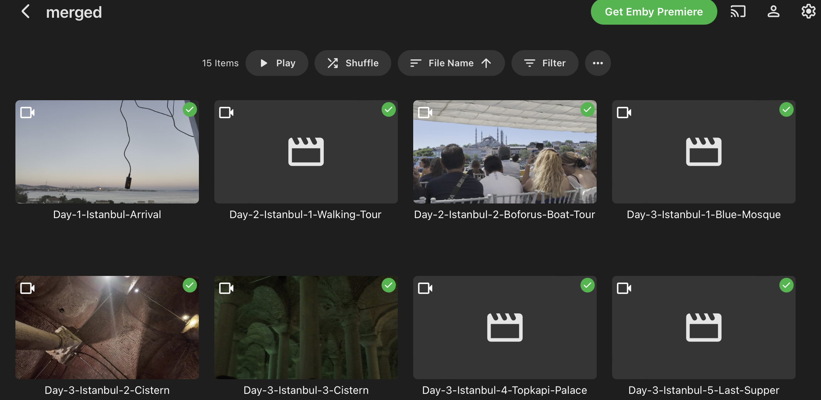Open the cast to device icon
The height and width of the screenshot is (400, 821).
[x=738, y=12]
